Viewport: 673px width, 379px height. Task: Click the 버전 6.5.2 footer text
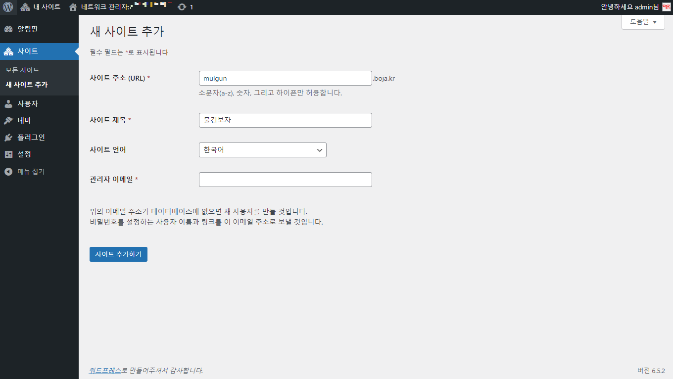coord(651,371)
